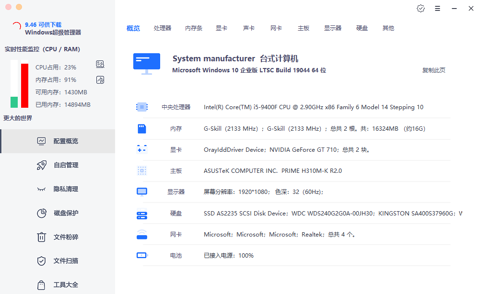479x294 pixels.
Task: Click the 隐私清理 closed-eye icon
Action: pos(41,189)
